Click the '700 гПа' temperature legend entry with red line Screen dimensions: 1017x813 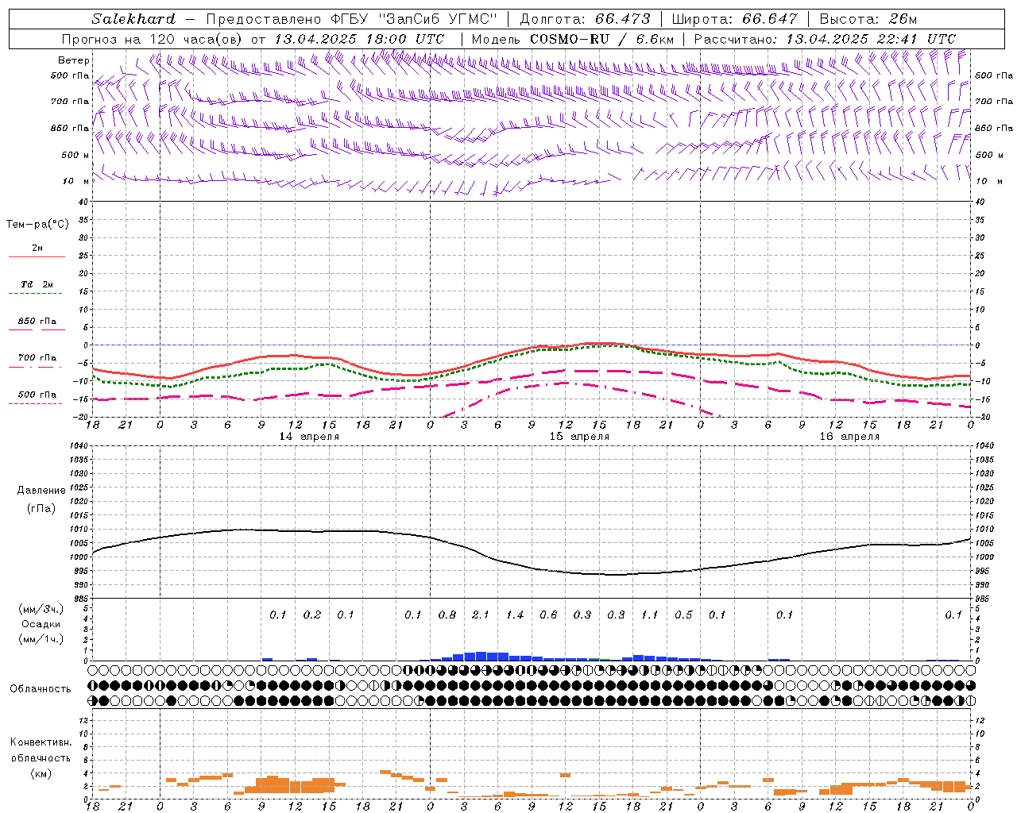(37, 358)
